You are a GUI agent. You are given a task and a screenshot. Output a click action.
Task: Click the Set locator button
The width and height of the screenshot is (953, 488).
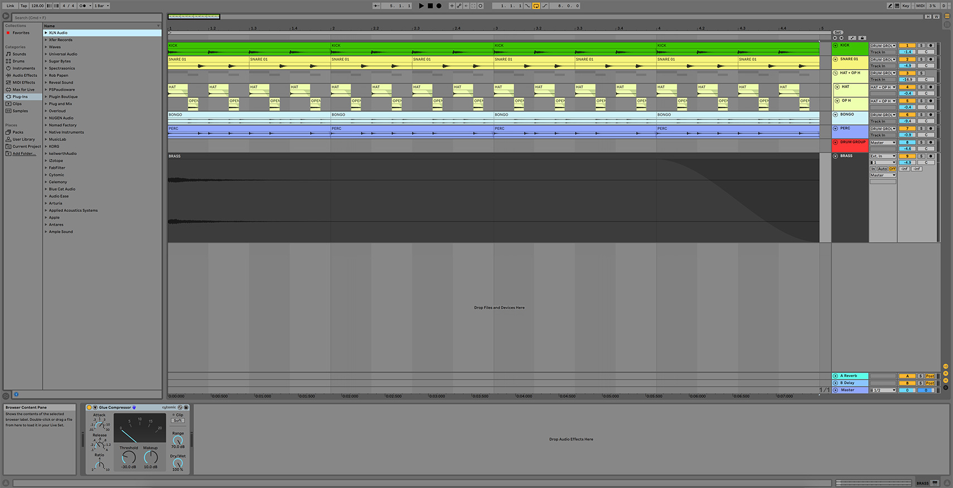[838, 32]
